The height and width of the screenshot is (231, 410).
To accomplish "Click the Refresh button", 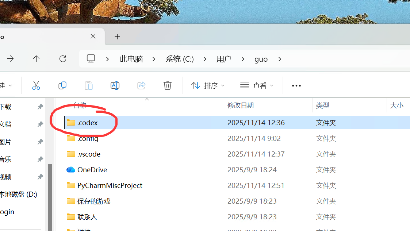I will pyautogui.click(x=63, y=59).
